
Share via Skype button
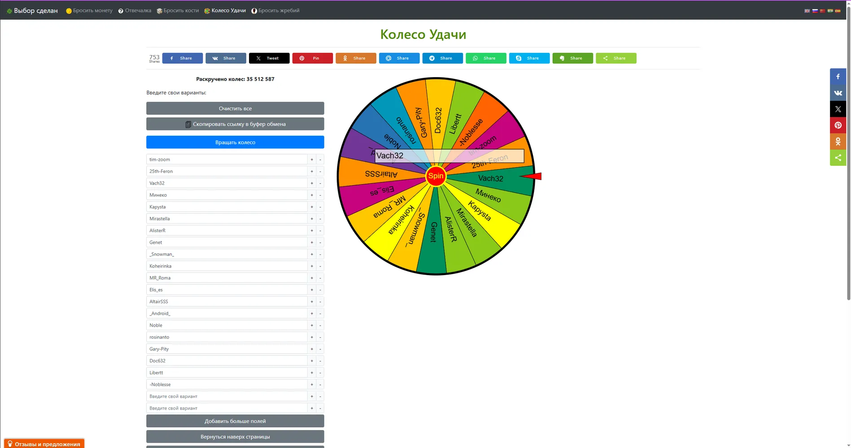point(529,58)
